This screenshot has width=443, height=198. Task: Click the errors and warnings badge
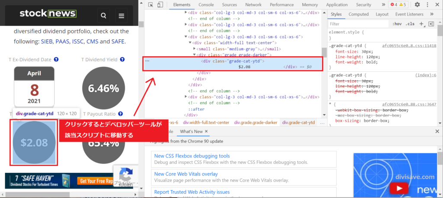click(398, 4)
